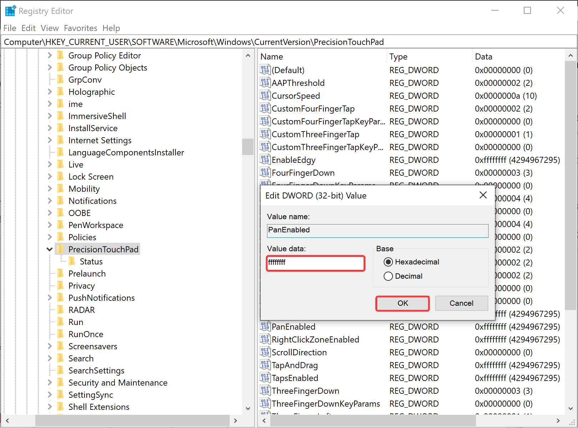The image size is (578, 428).
Task: Click the RADAR folder icon
Action: click(x=61, y=310)
